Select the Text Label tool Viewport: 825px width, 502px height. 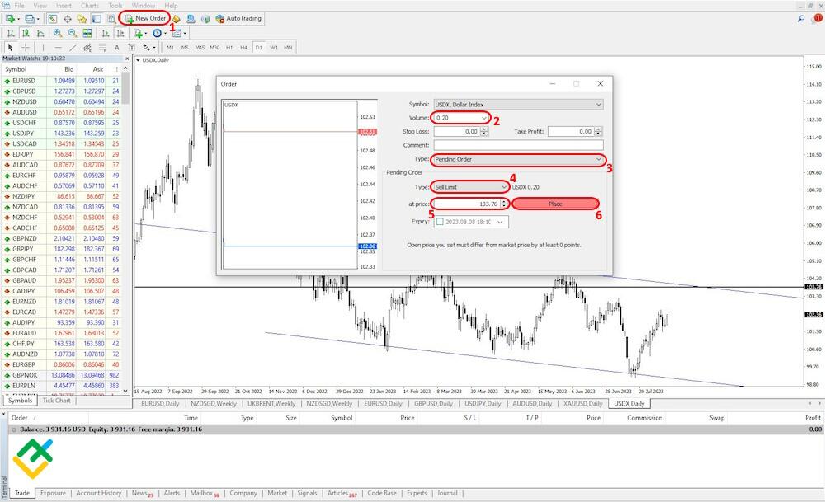click(131, 47)
